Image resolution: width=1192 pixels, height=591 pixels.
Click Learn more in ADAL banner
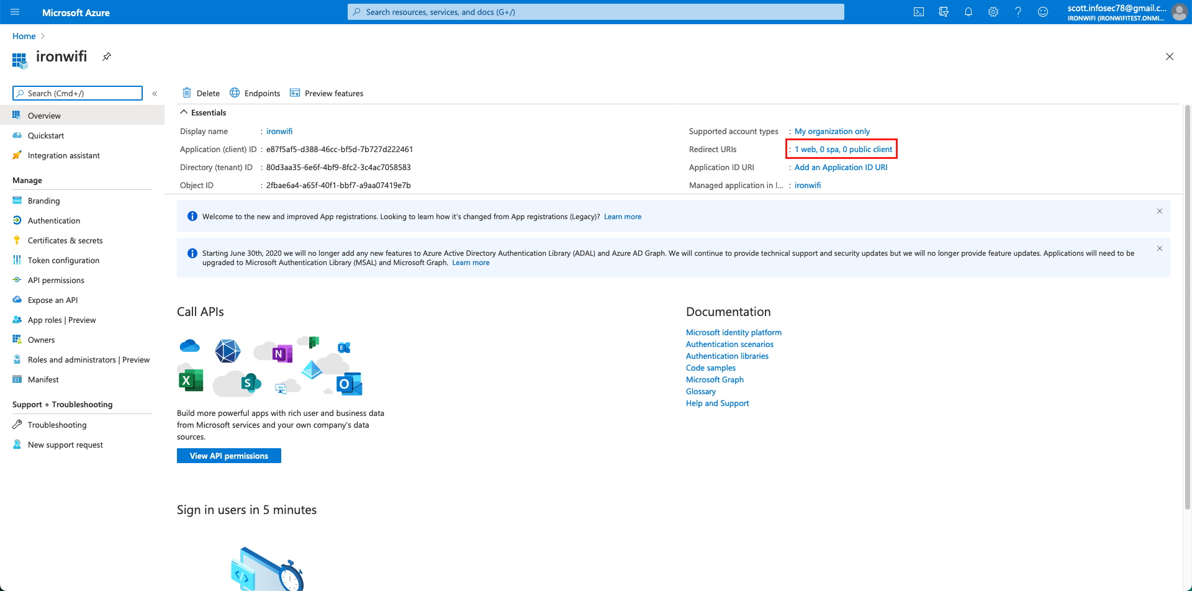coord(471,263)
